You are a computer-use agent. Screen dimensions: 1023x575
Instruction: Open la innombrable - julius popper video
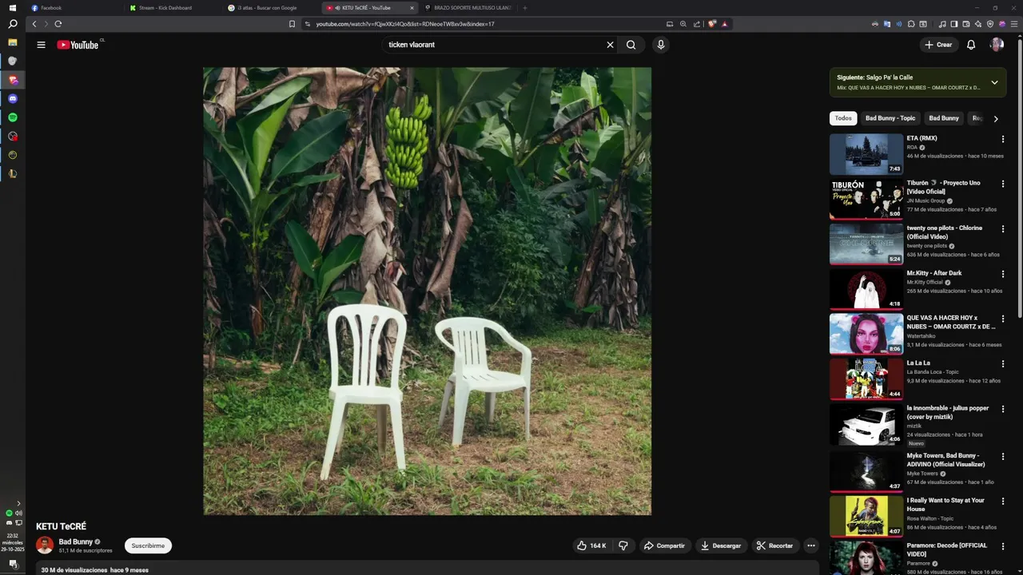866,424
